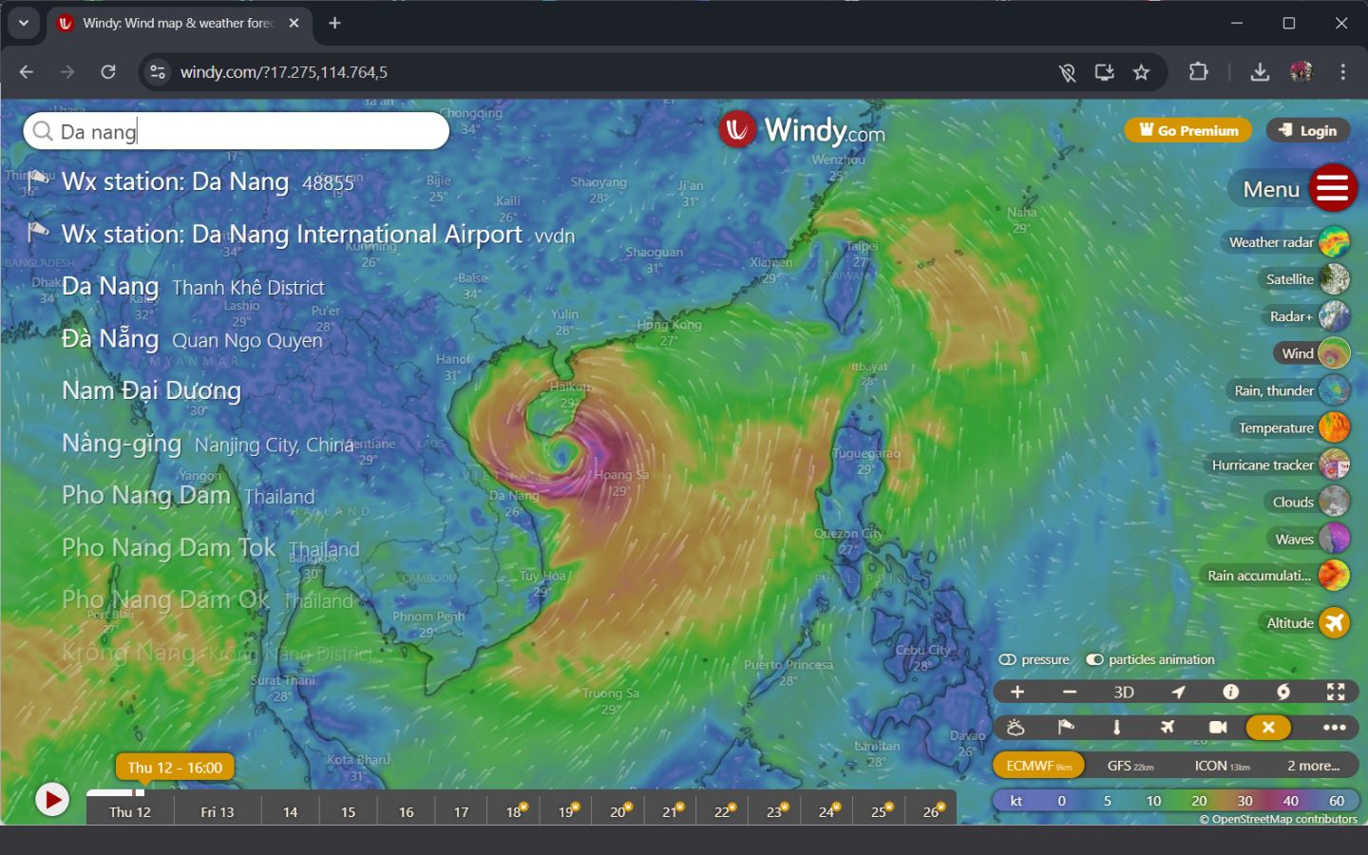Click the Login button

click(1308, 130)
